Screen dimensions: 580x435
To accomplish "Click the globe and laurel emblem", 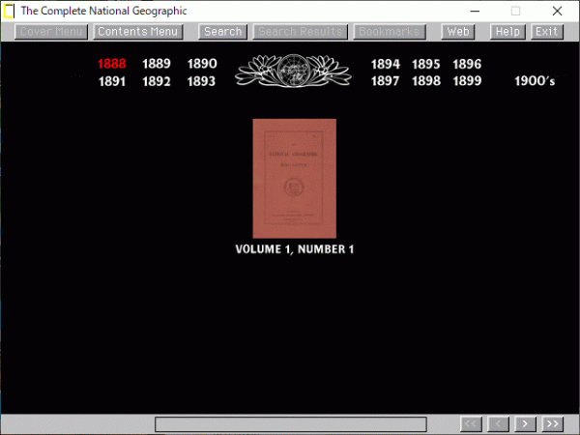I will [x=293, y=71].
